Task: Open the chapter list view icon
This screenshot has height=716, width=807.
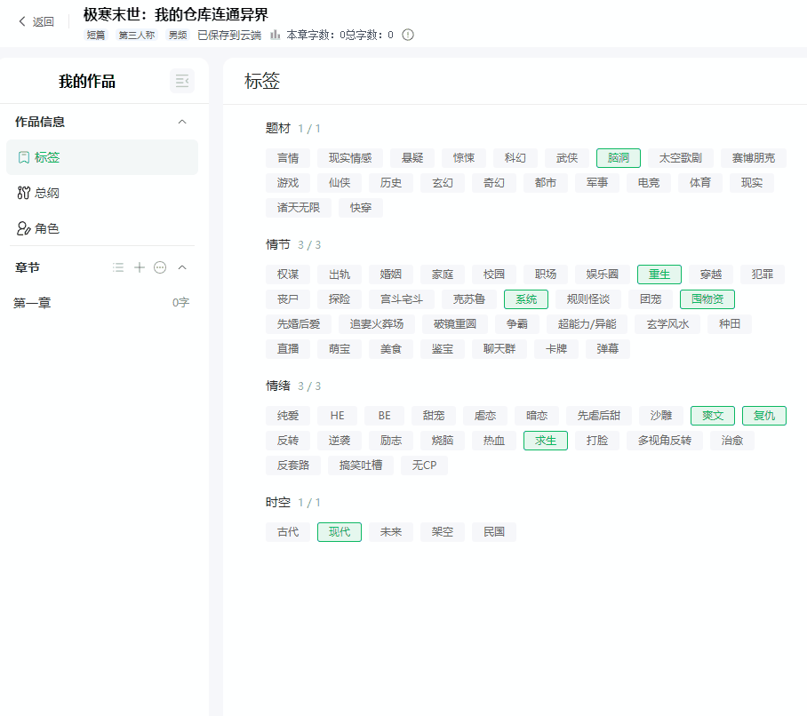Action: (118, 267)
